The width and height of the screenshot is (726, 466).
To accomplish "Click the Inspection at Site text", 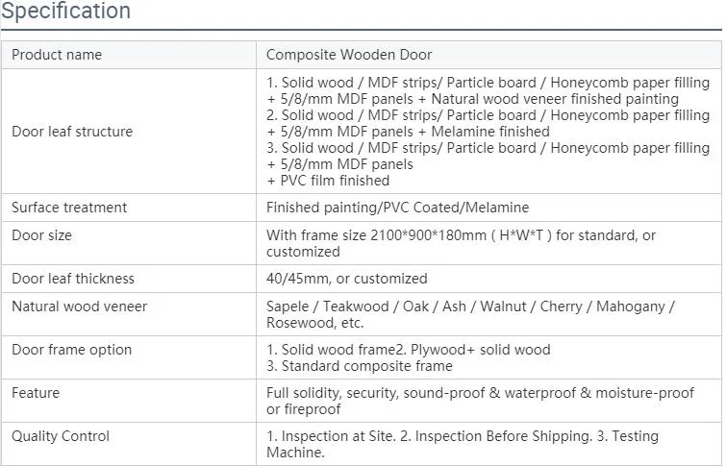I will (x=332, y=436).
